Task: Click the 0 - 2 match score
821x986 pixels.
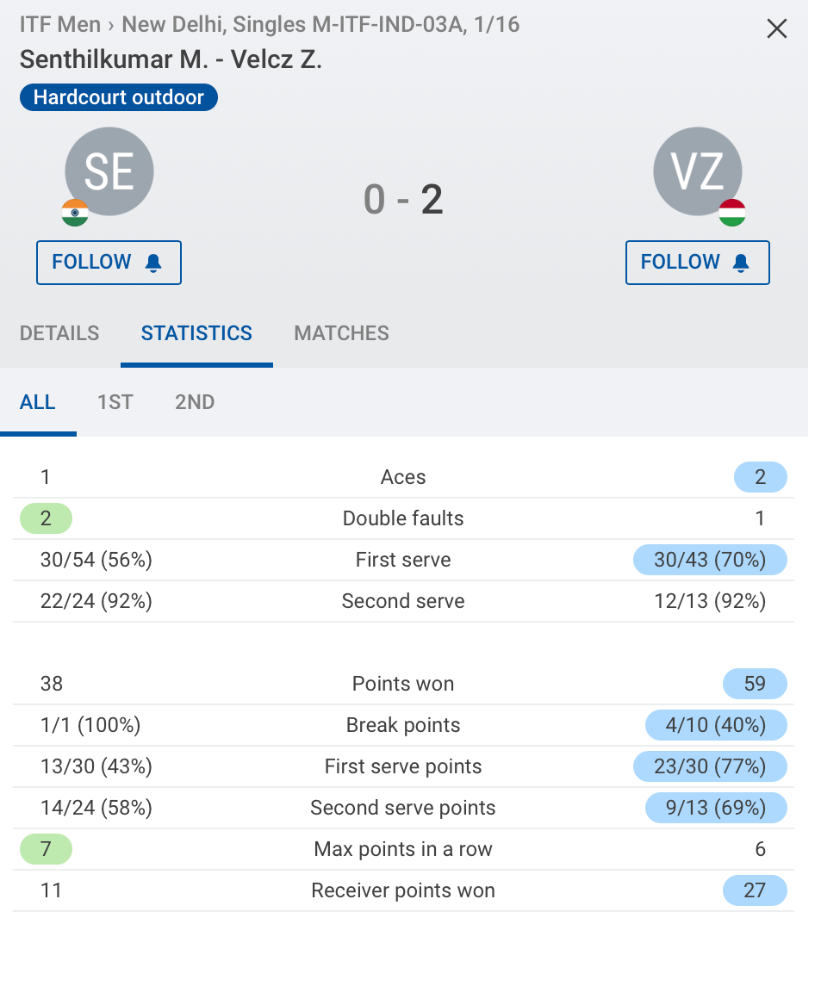Action: [x=403, y=200]
